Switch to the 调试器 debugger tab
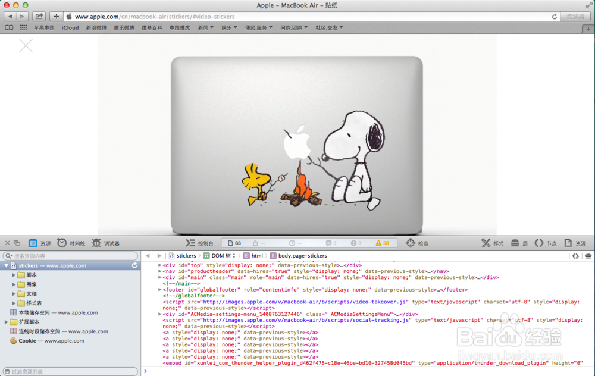 105,243
